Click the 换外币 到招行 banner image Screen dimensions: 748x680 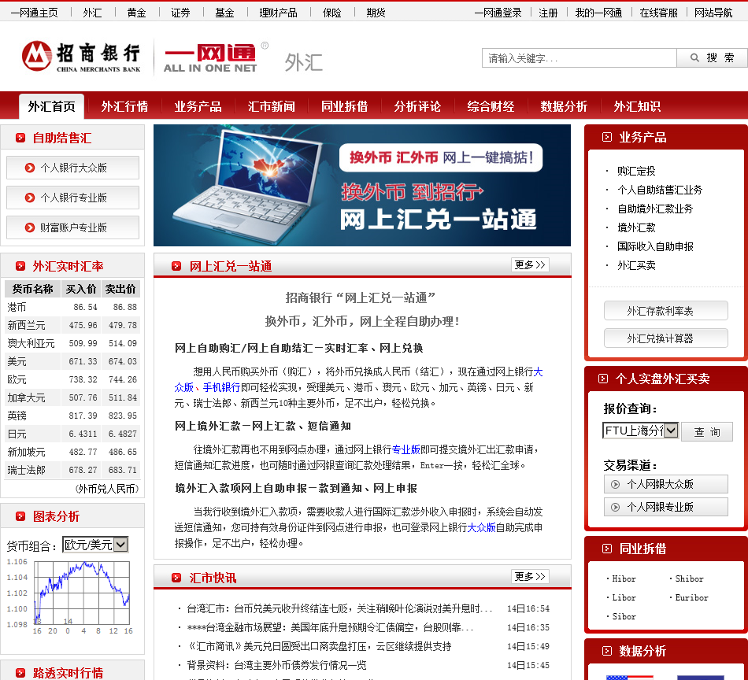click(362, 186)
